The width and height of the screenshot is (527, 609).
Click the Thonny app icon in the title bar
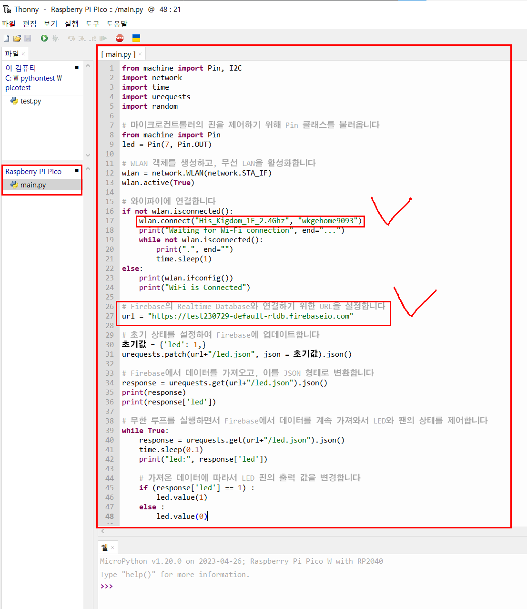(x=7, y=9)
